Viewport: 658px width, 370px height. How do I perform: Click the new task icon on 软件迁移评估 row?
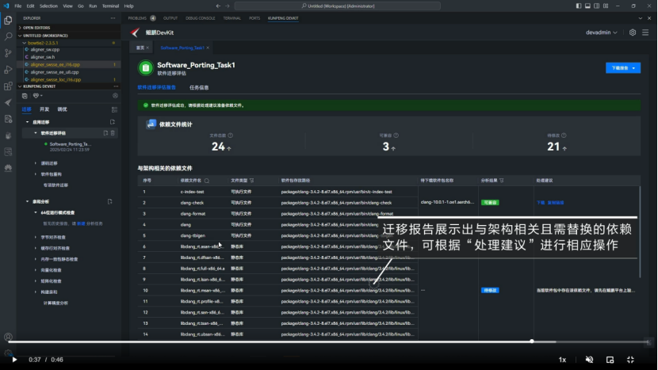[105, 133]
